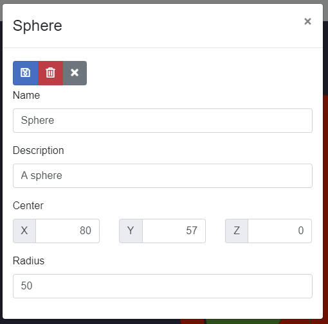Edit the Center Z value of 0
Screen dimensions: 328x324
(x=280, y=231)
